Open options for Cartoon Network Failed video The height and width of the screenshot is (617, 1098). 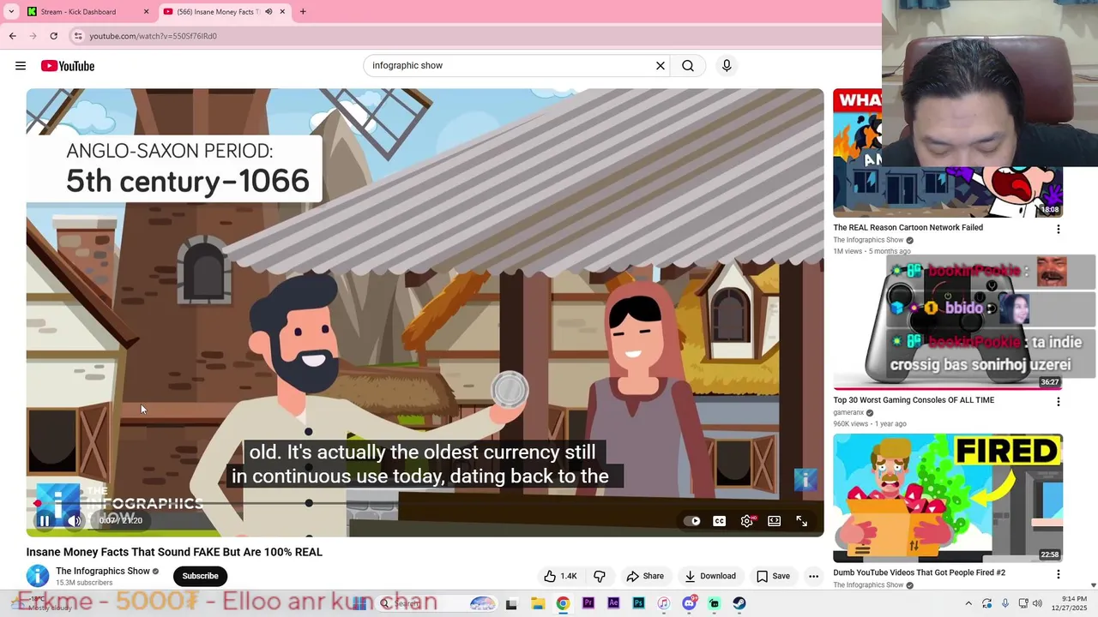point(1058,229)
